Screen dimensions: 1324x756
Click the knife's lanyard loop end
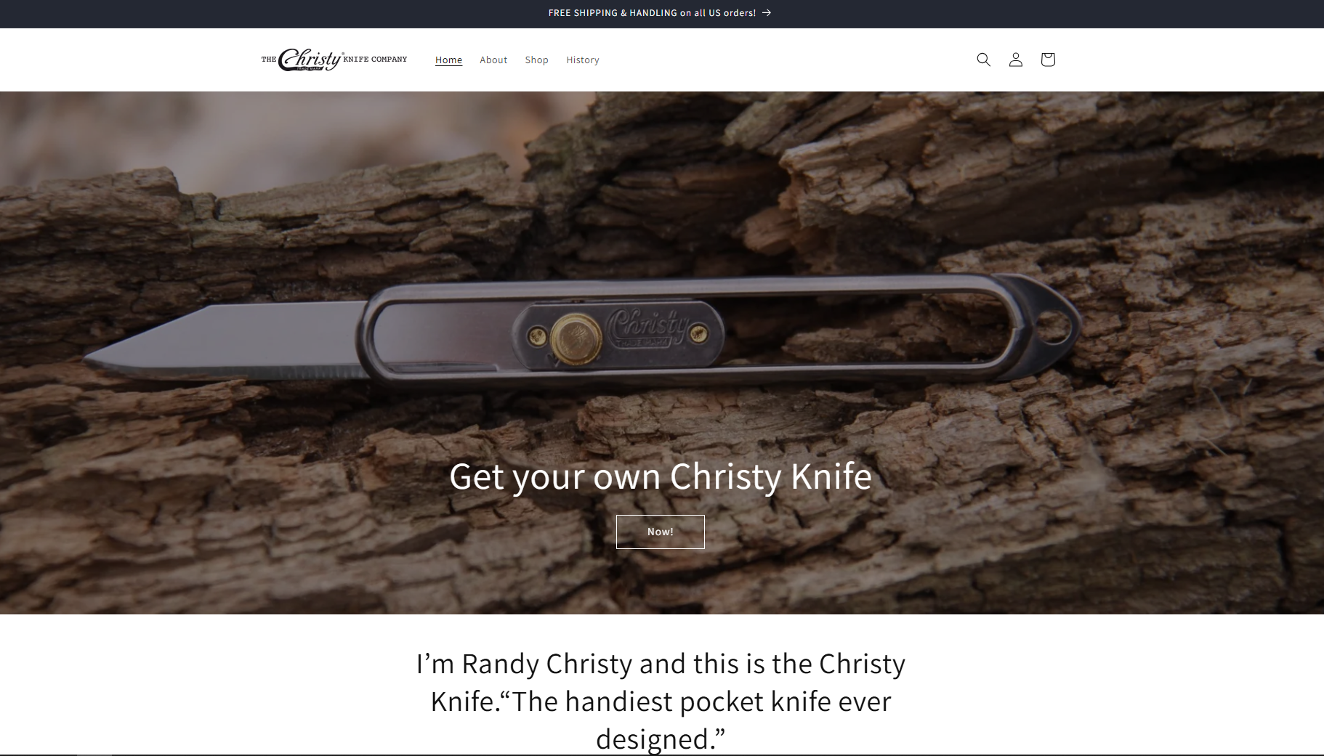(1049, 326)
